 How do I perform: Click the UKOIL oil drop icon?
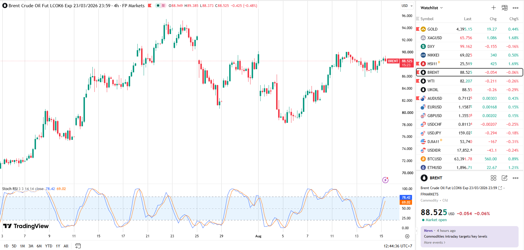tap(423, 90)
